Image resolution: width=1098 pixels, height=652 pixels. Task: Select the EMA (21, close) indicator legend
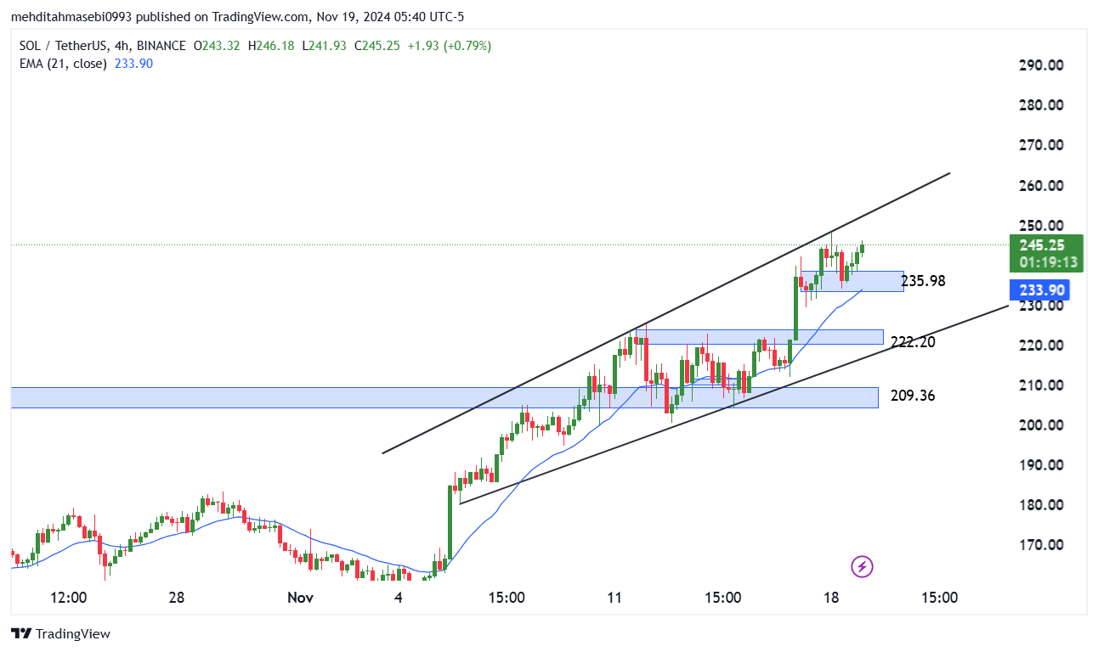click(x=86, y=63)
